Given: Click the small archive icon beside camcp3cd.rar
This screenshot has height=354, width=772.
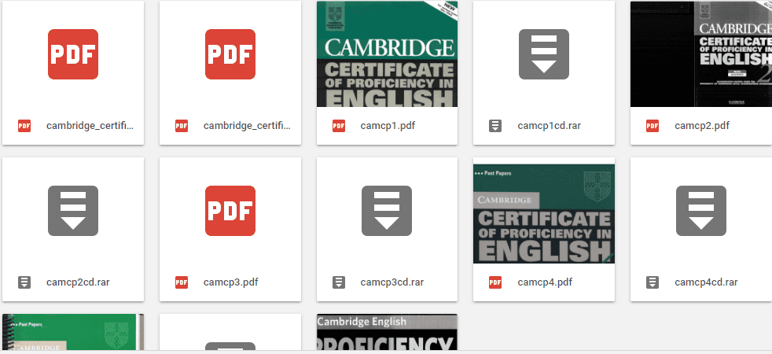Looking at the screenshot, I should pos(339,282).
